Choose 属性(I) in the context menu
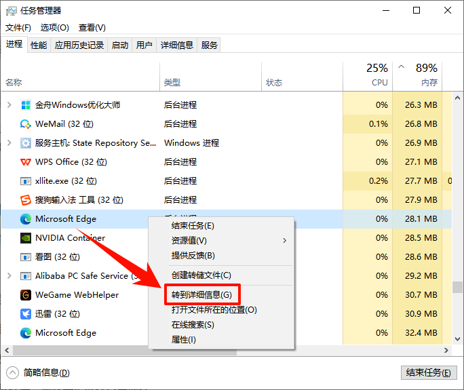The width and height of the screenshot is (464, 390). pos(221,339)
